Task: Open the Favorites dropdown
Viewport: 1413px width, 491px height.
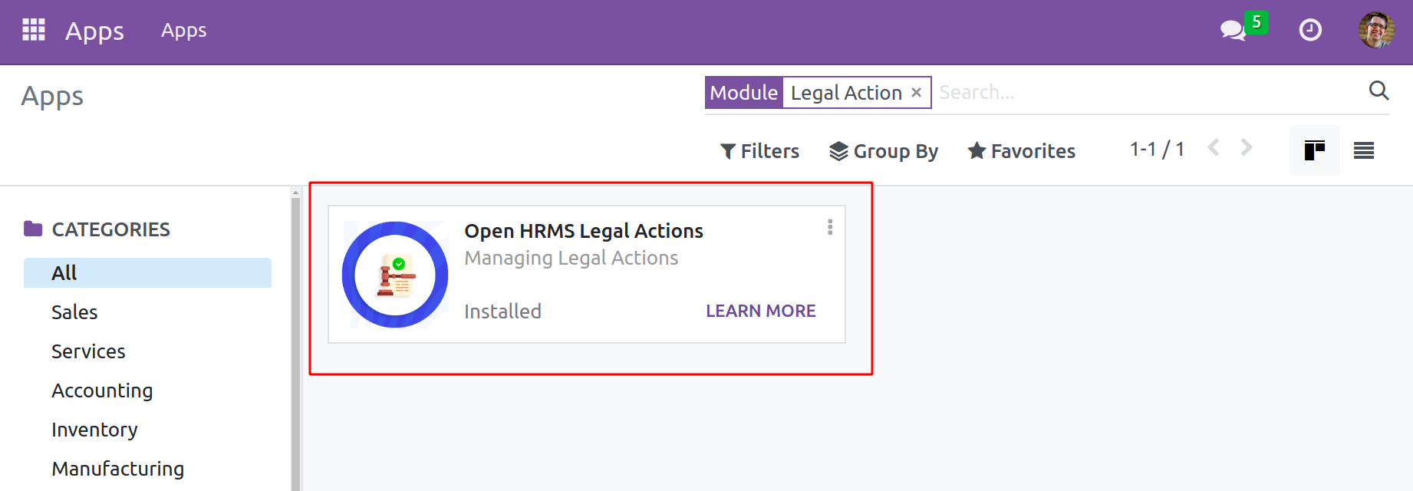Action: click(x=1021, y=151)
